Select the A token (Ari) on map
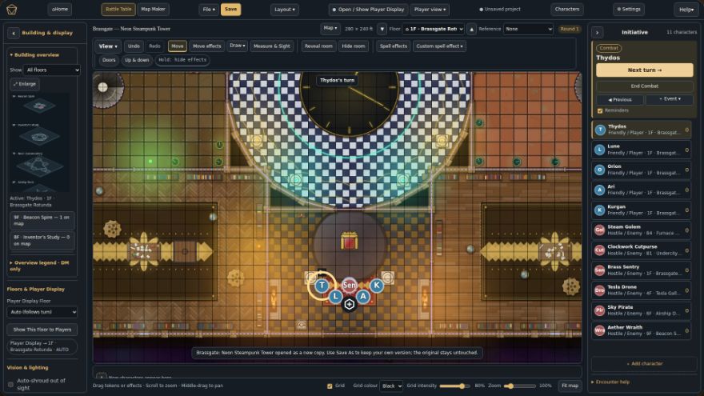Image resolution: width=704 pixels, height=396 pixels. point(362,296)
